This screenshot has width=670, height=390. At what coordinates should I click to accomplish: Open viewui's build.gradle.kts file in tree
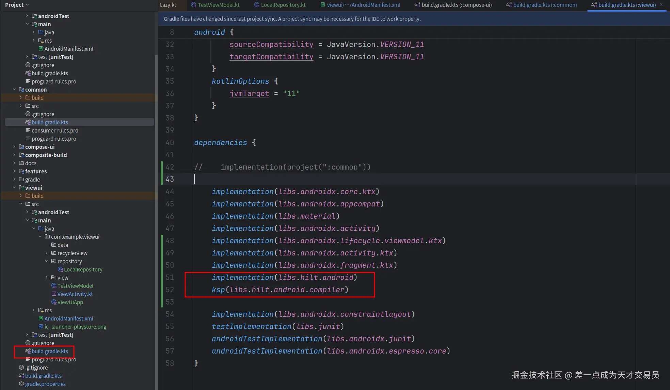click(50, 351)
